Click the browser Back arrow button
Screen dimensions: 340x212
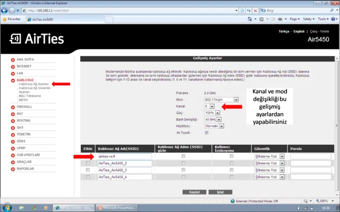[4, 10]
